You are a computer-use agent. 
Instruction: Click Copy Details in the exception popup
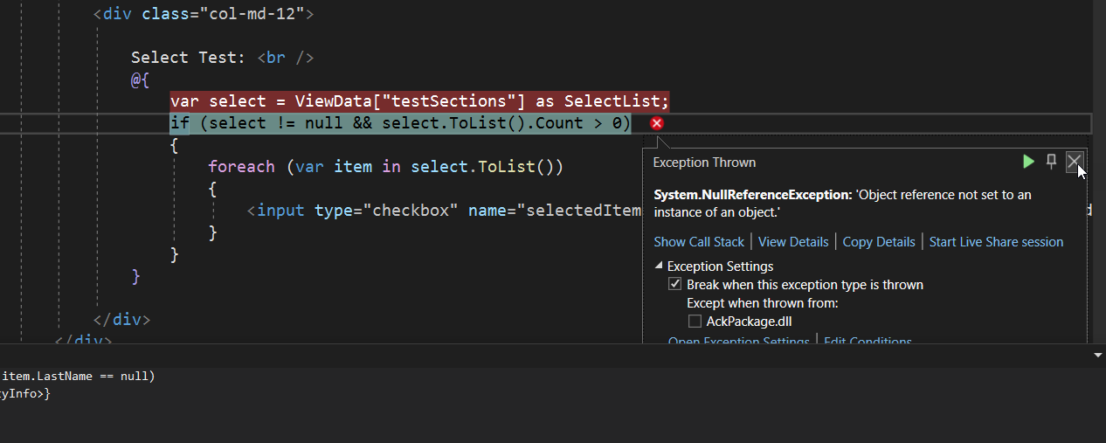pyautogui.click(x=879, y=242)
